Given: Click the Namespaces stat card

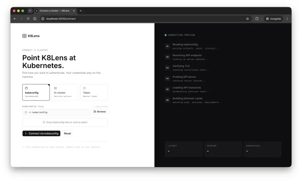Looking at the screenshot, I should (x=262, y=149).
